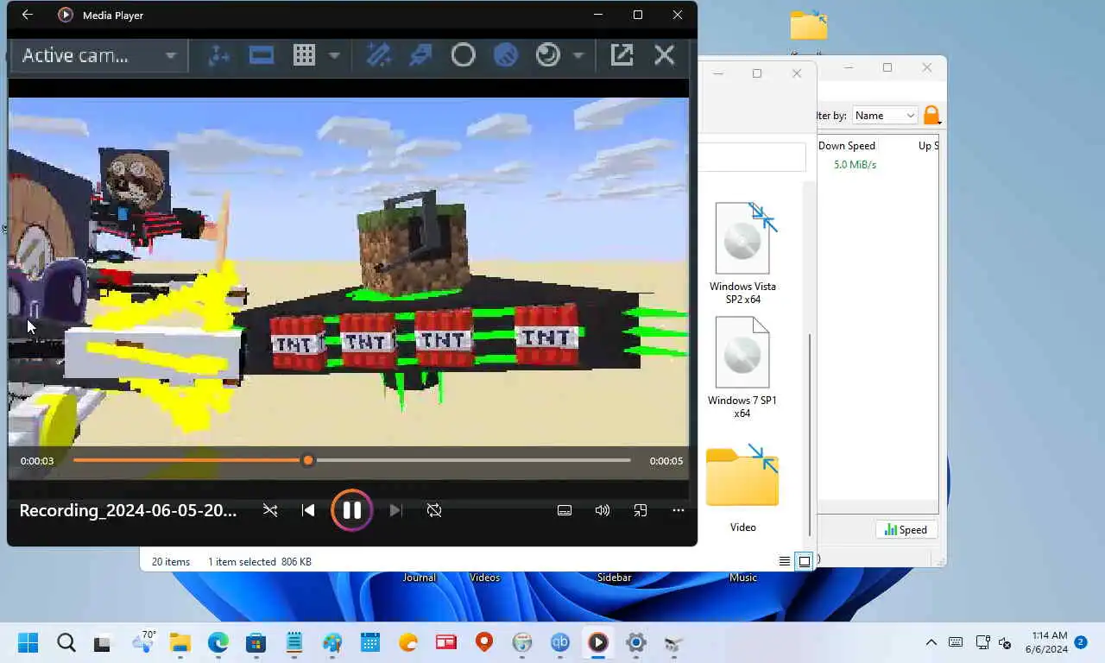
Task: Show hidden system tray icons
Action: [x=931, y=642]
